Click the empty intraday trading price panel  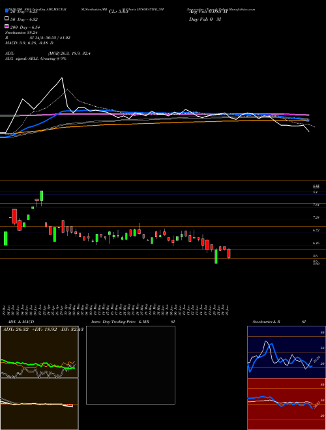(x=130, y=365)
